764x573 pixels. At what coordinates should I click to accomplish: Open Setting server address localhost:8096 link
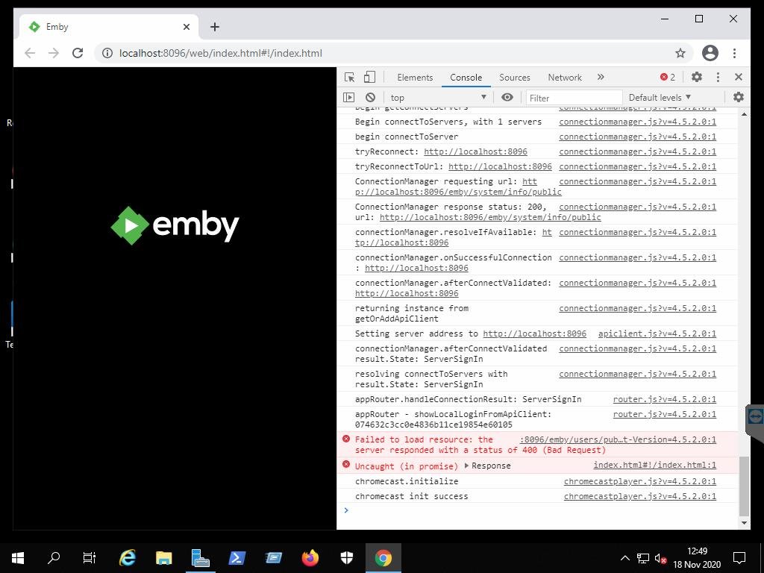(x=534, y=334)
